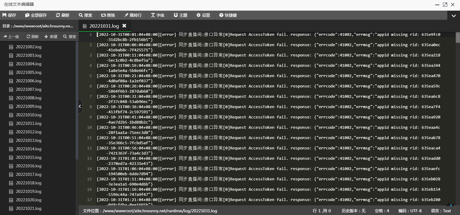Click the Save (保存) toolbar button
Viewport: 460px width, 215px height.
9,15
